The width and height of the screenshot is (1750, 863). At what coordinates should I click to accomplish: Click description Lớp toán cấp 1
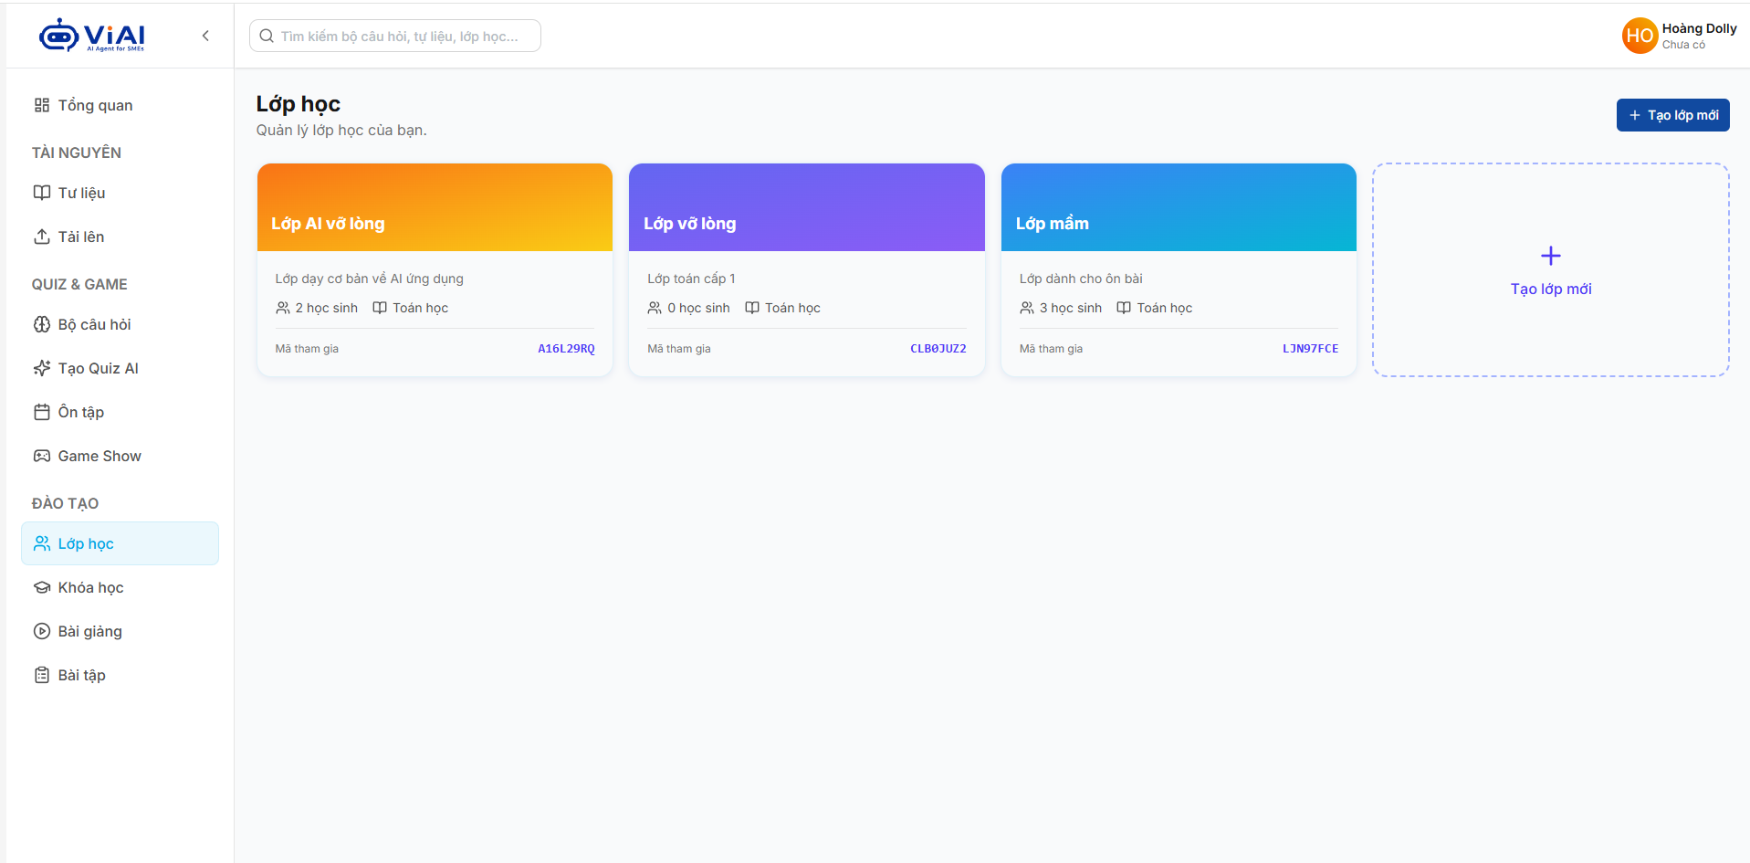(x=691, y=279)
